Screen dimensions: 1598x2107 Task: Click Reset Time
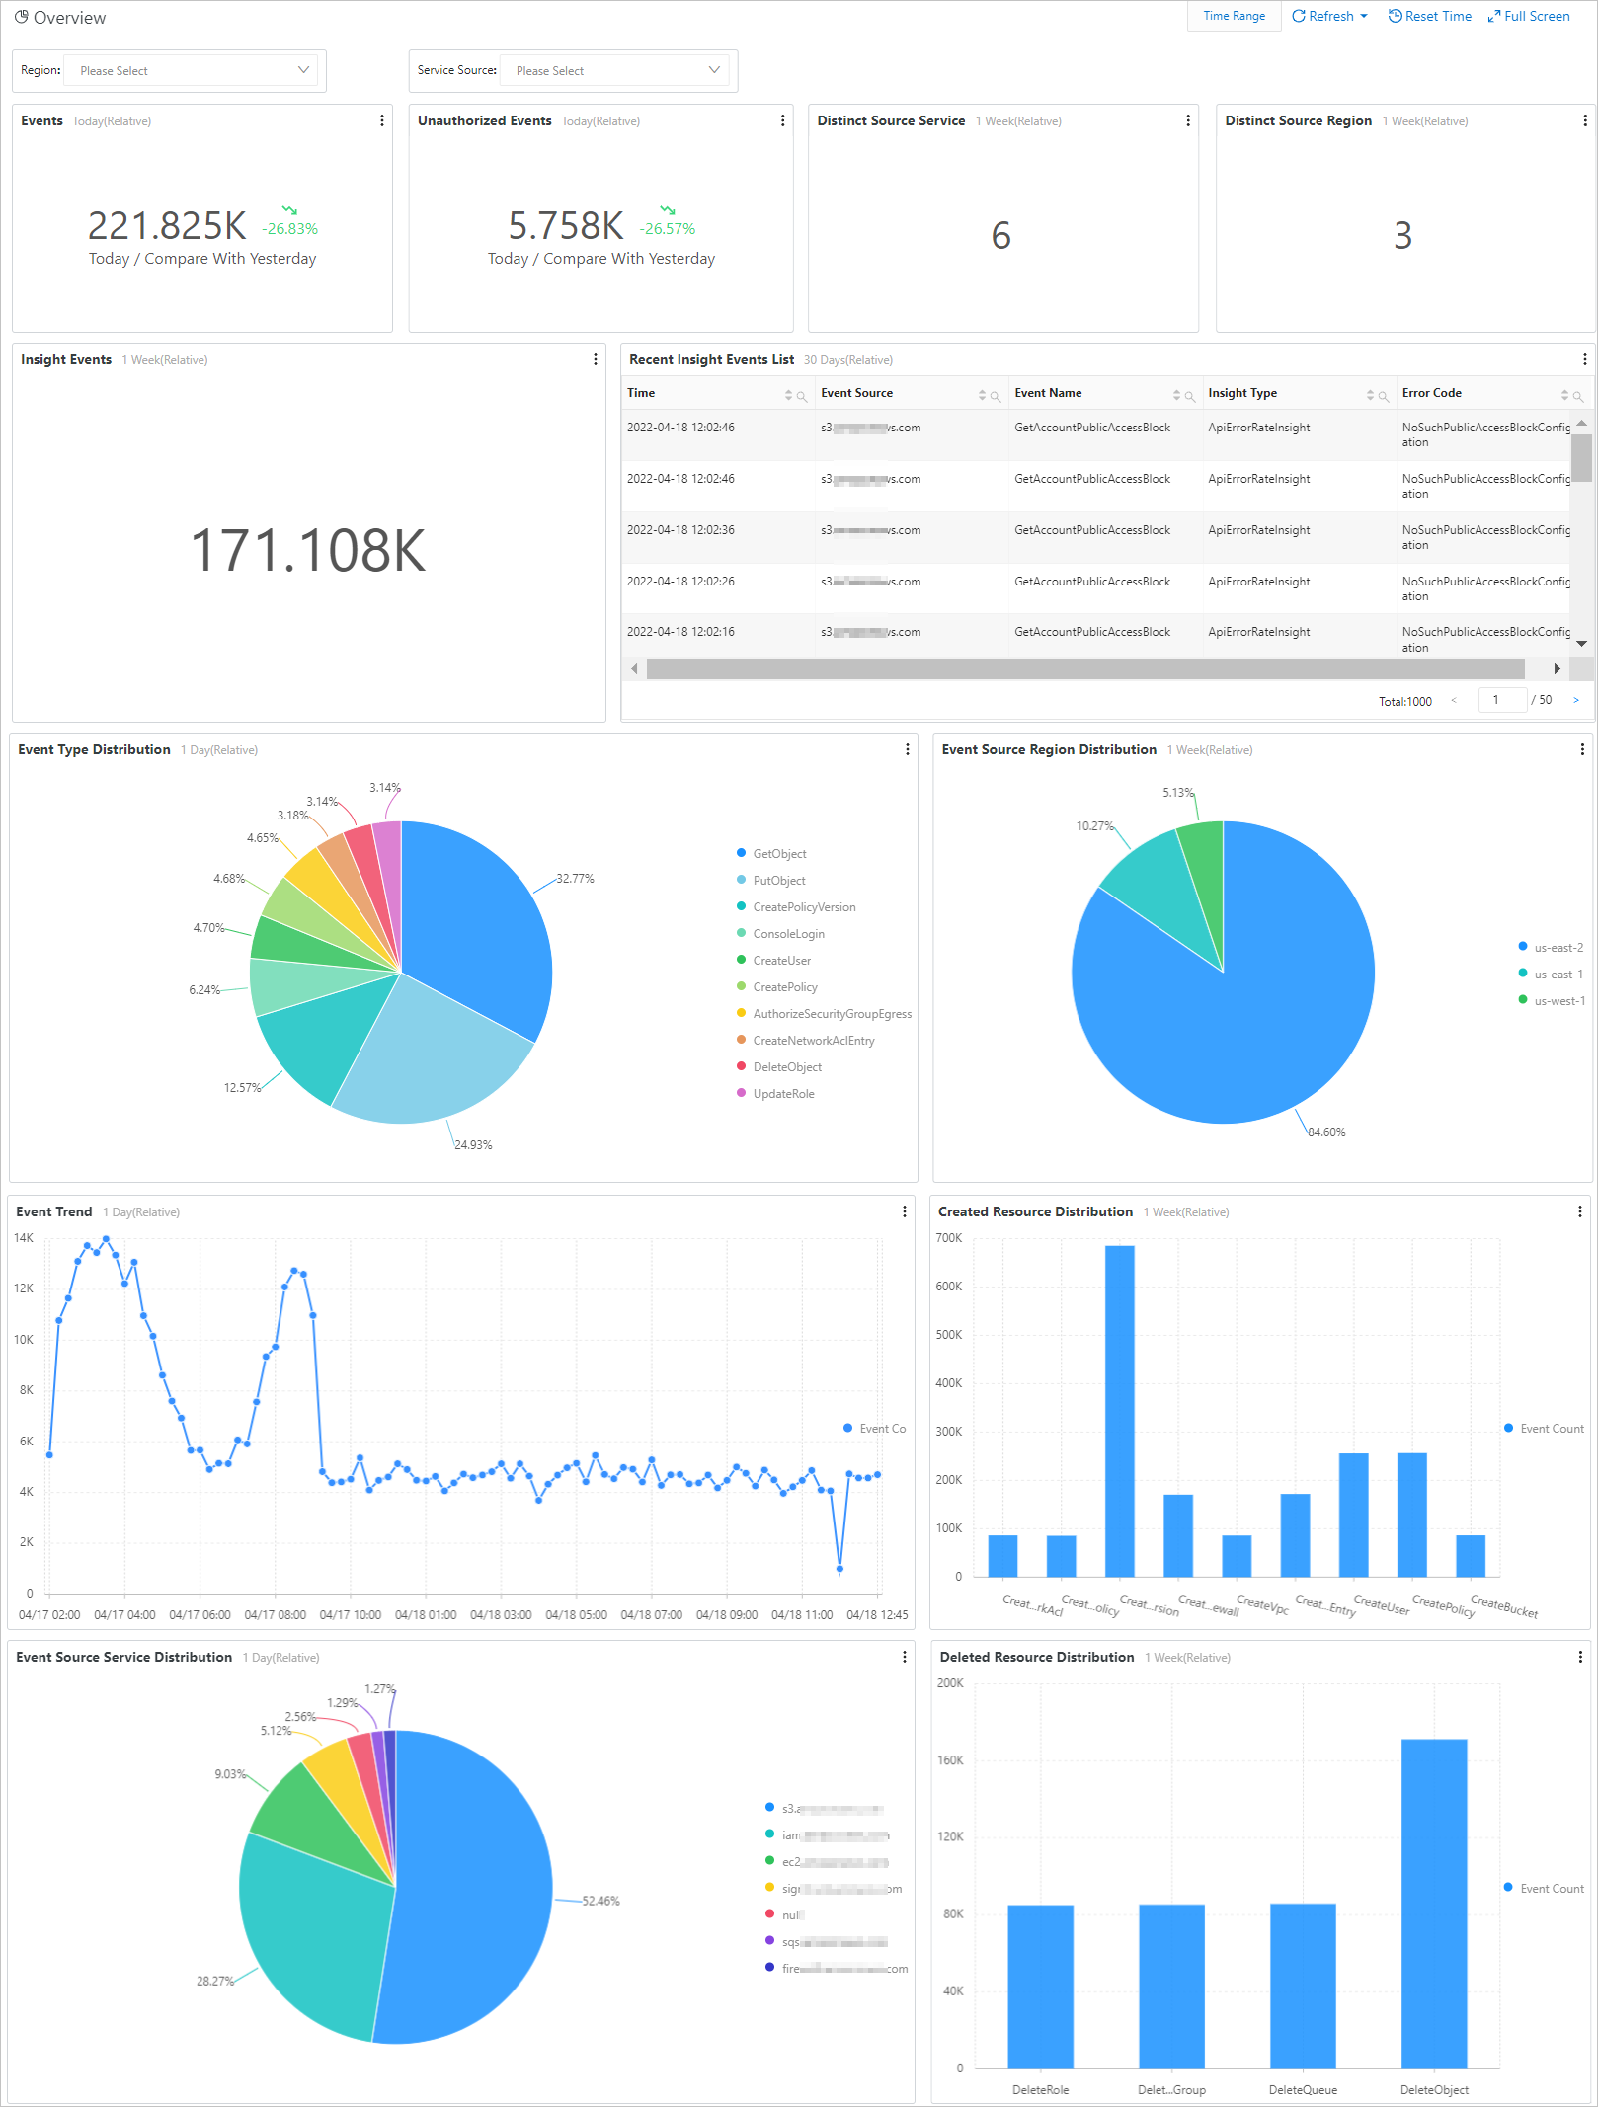click(x=1429, y=16)
